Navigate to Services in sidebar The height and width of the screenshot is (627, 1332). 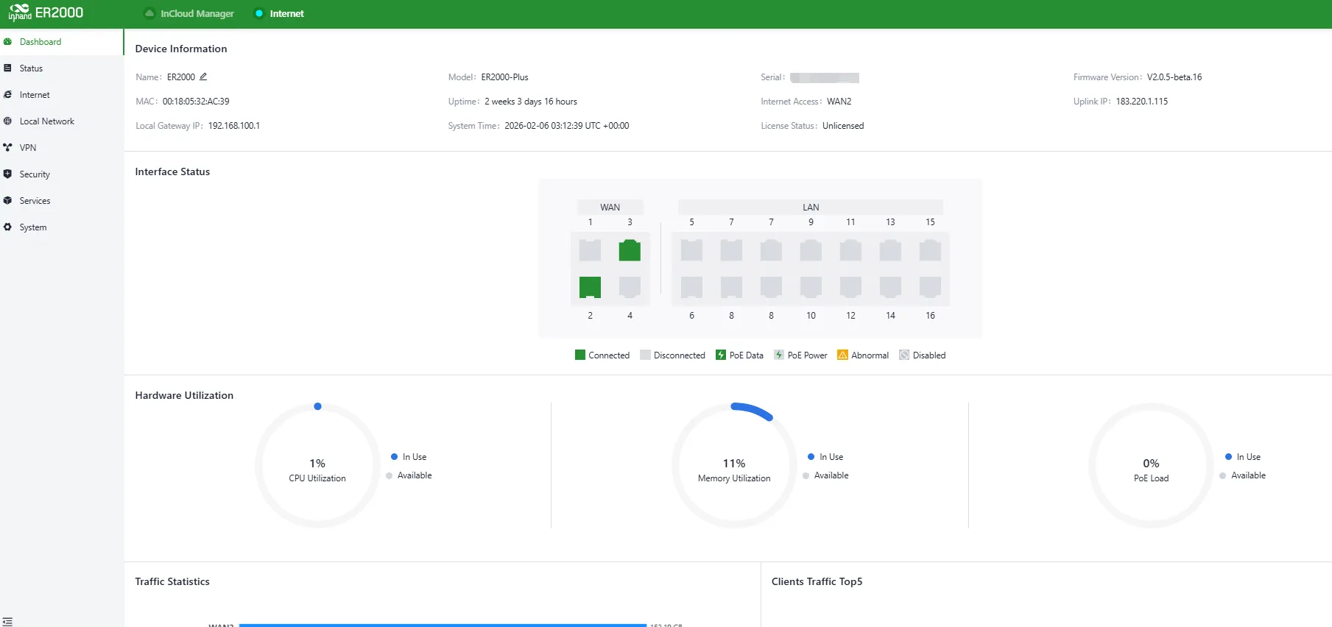coord(62,201)
